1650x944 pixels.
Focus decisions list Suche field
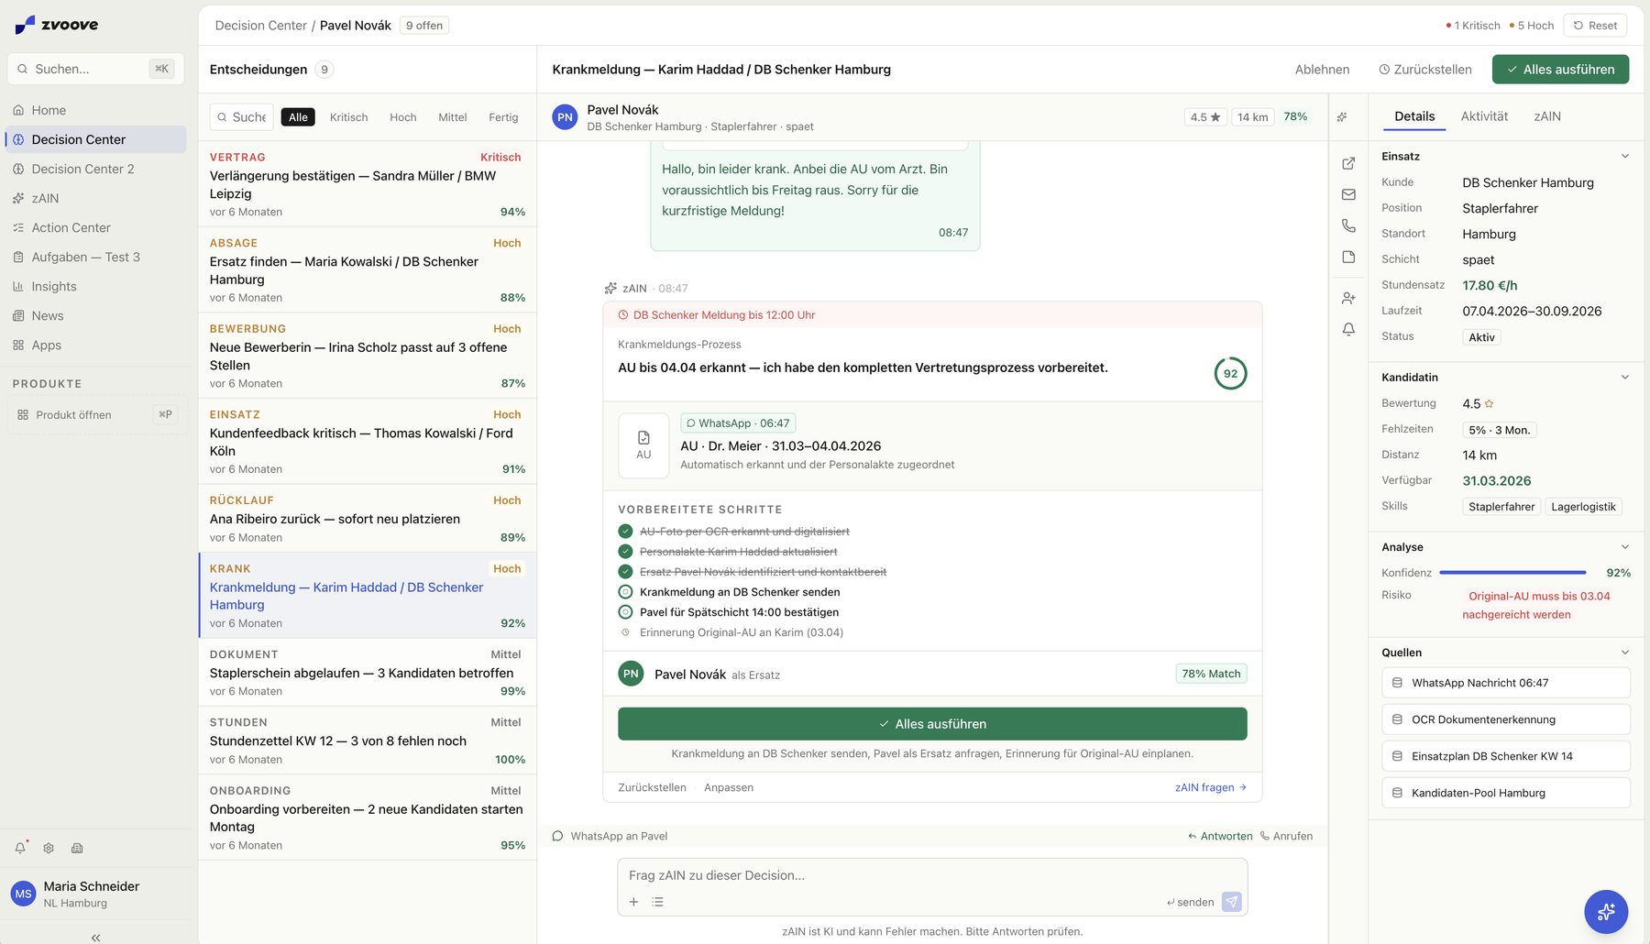[x=242, y=117]
